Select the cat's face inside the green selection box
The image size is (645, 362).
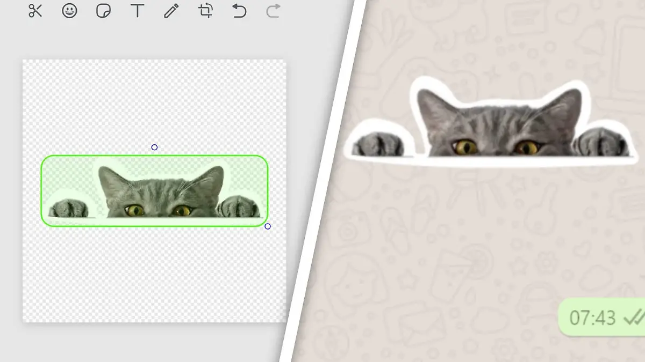coord(161,196)
